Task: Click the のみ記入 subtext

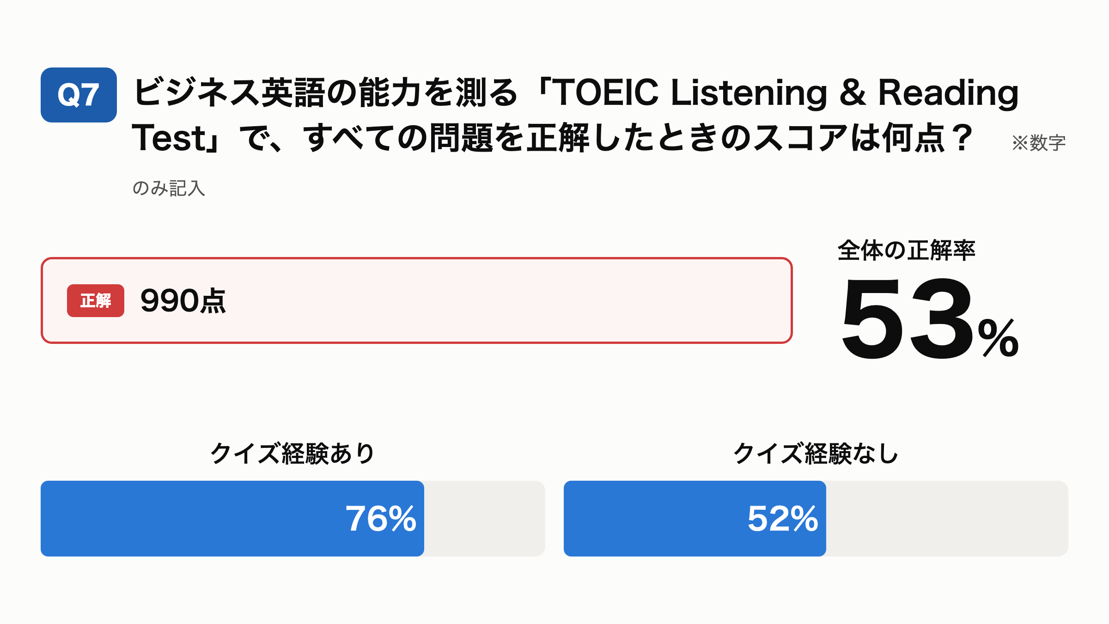Action: tap(169, 188)
